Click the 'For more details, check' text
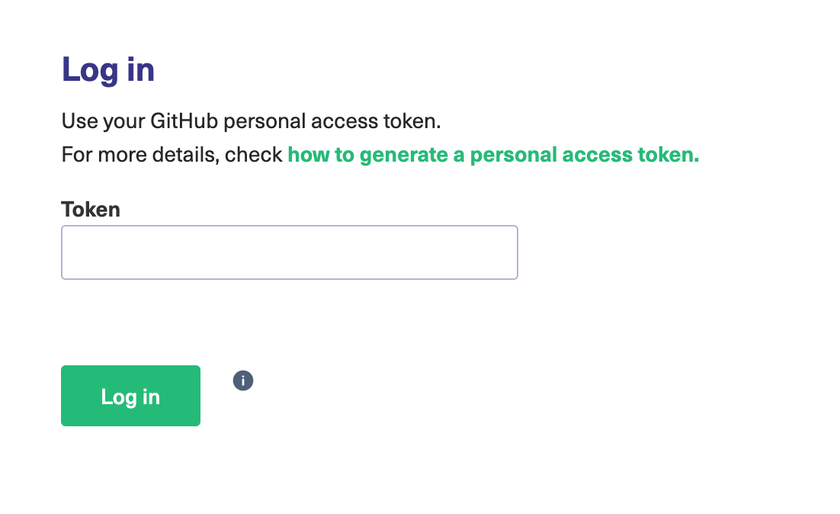This screenshot has height=514, width=840. 172,155
